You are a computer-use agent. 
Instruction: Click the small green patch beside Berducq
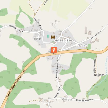pyautogui.click(x=89, y=47)
